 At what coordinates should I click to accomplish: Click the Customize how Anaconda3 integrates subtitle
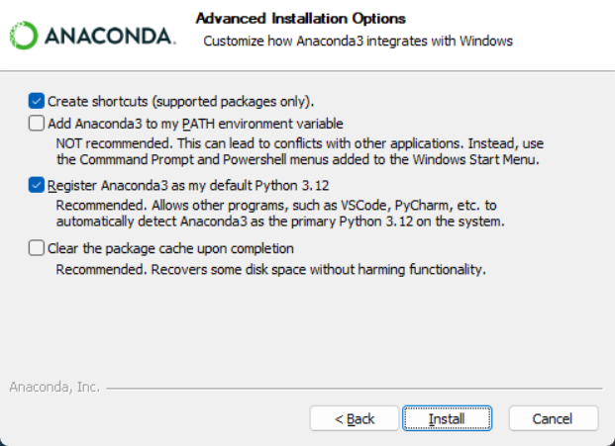[359, 42]
